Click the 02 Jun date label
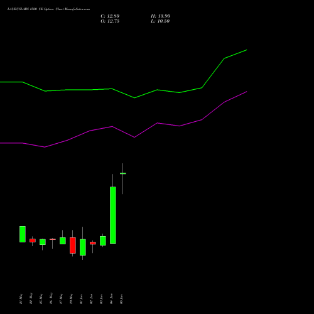 [91, 299]
